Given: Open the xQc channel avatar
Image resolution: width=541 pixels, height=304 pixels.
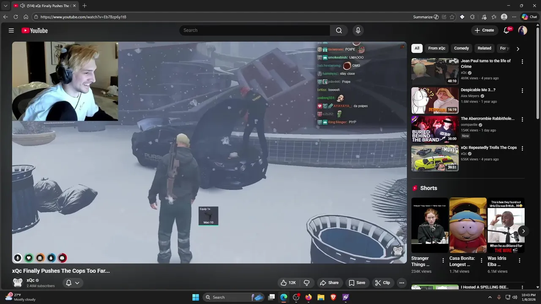Looking at the screenshot, I should pyautogui.click(x=18, y=282).
